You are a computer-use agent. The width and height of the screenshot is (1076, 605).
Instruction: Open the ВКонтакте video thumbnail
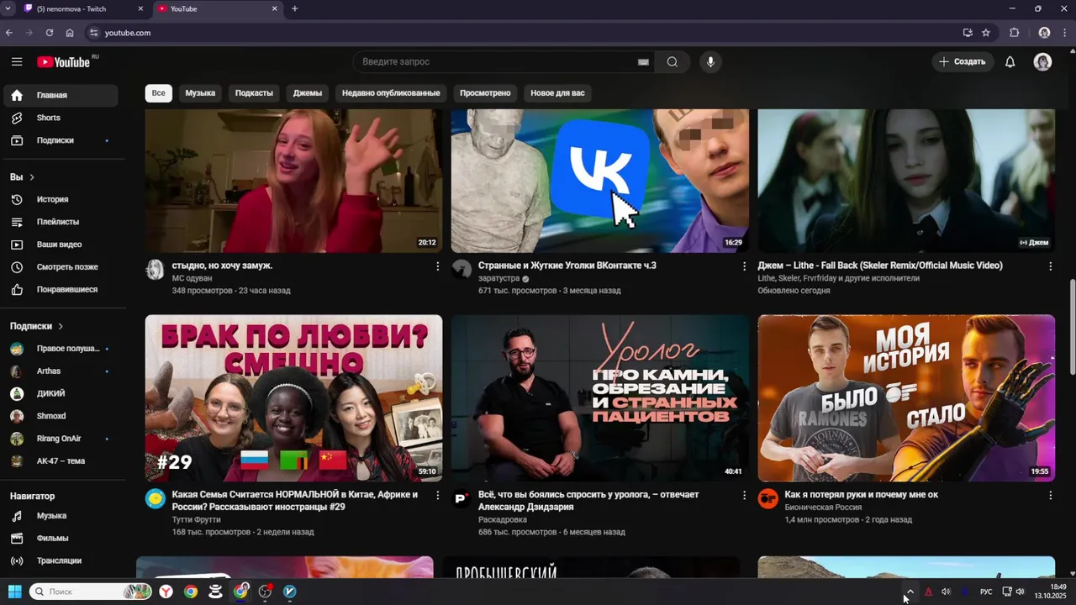click(x=599, y=181)
